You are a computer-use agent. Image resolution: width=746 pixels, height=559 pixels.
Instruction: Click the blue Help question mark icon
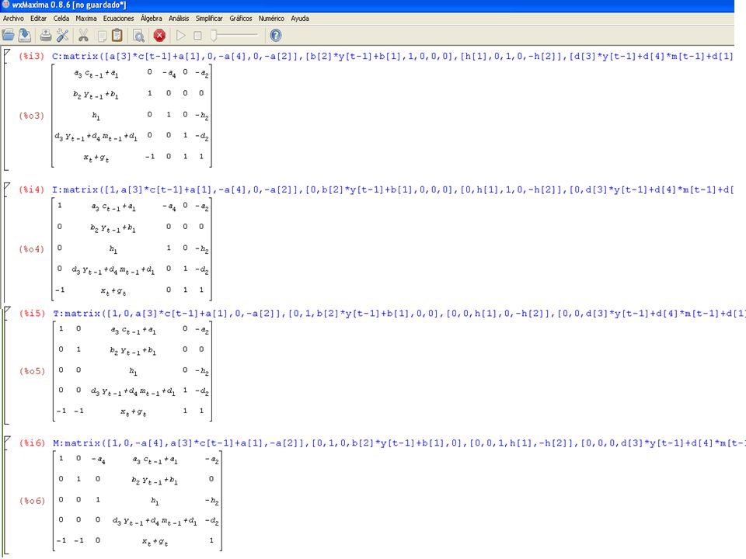pos(275,35)
